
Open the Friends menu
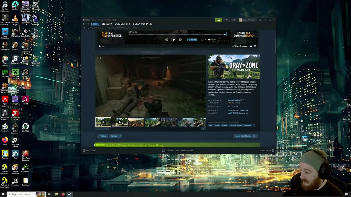pos(101,20)
